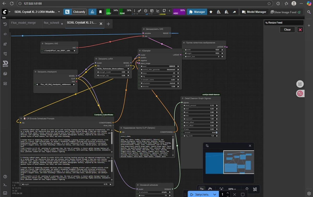313x197 pixels.
Task: Open the help icon in left sidebar
Action: [5, 177]
